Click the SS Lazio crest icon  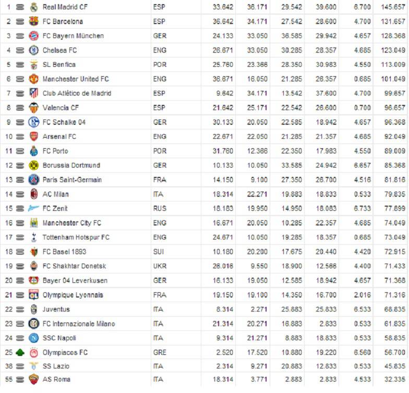tap(34, 366)
